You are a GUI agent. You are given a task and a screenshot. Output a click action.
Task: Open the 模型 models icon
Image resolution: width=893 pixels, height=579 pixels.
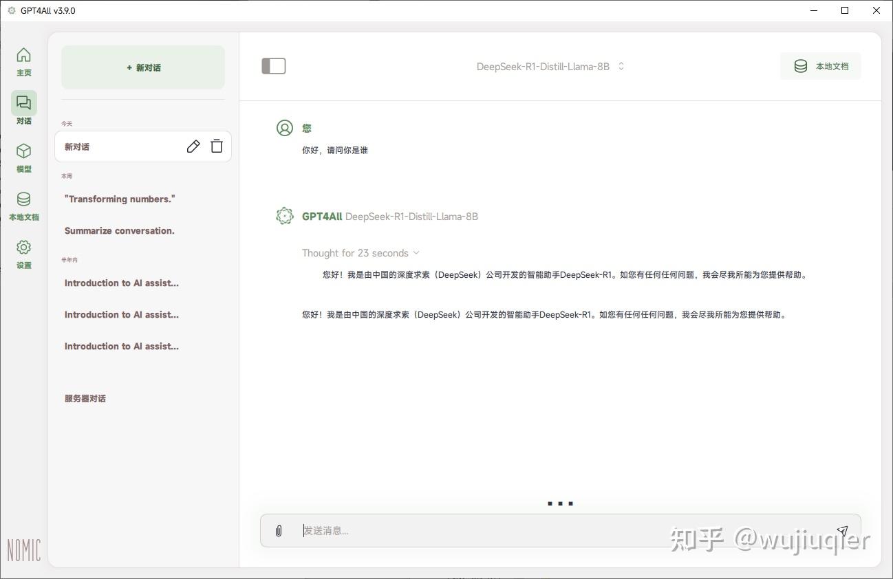point(23,157)
